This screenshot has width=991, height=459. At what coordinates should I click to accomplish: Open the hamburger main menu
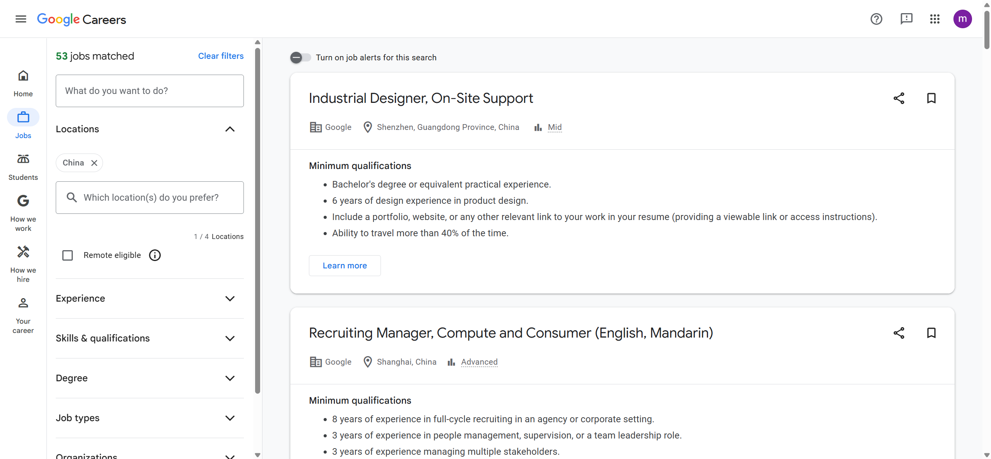(x=21, y=19)
